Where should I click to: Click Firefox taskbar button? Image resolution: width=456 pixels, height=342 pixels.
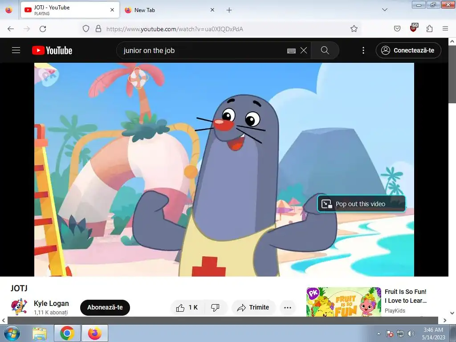point(95,333)
